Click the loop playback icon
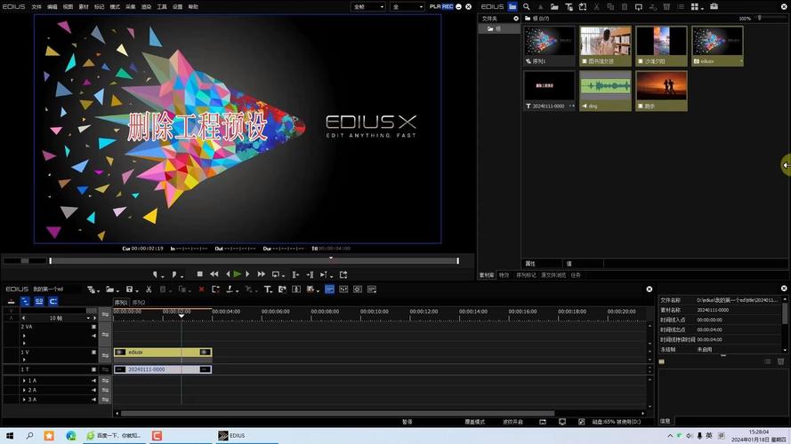Image resolution: width=791 pixels, height=444 pixels. 276,274
